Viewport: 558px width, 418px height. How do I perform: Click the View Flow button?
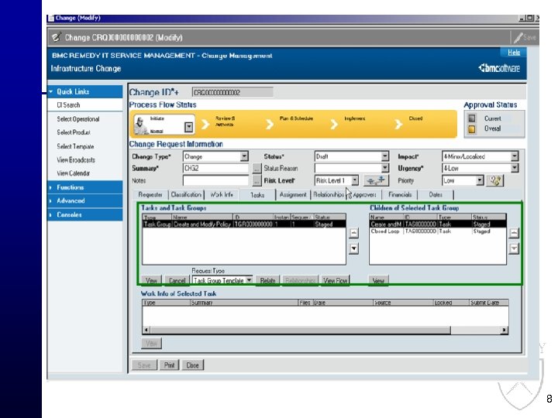click(x=336, y=280)
